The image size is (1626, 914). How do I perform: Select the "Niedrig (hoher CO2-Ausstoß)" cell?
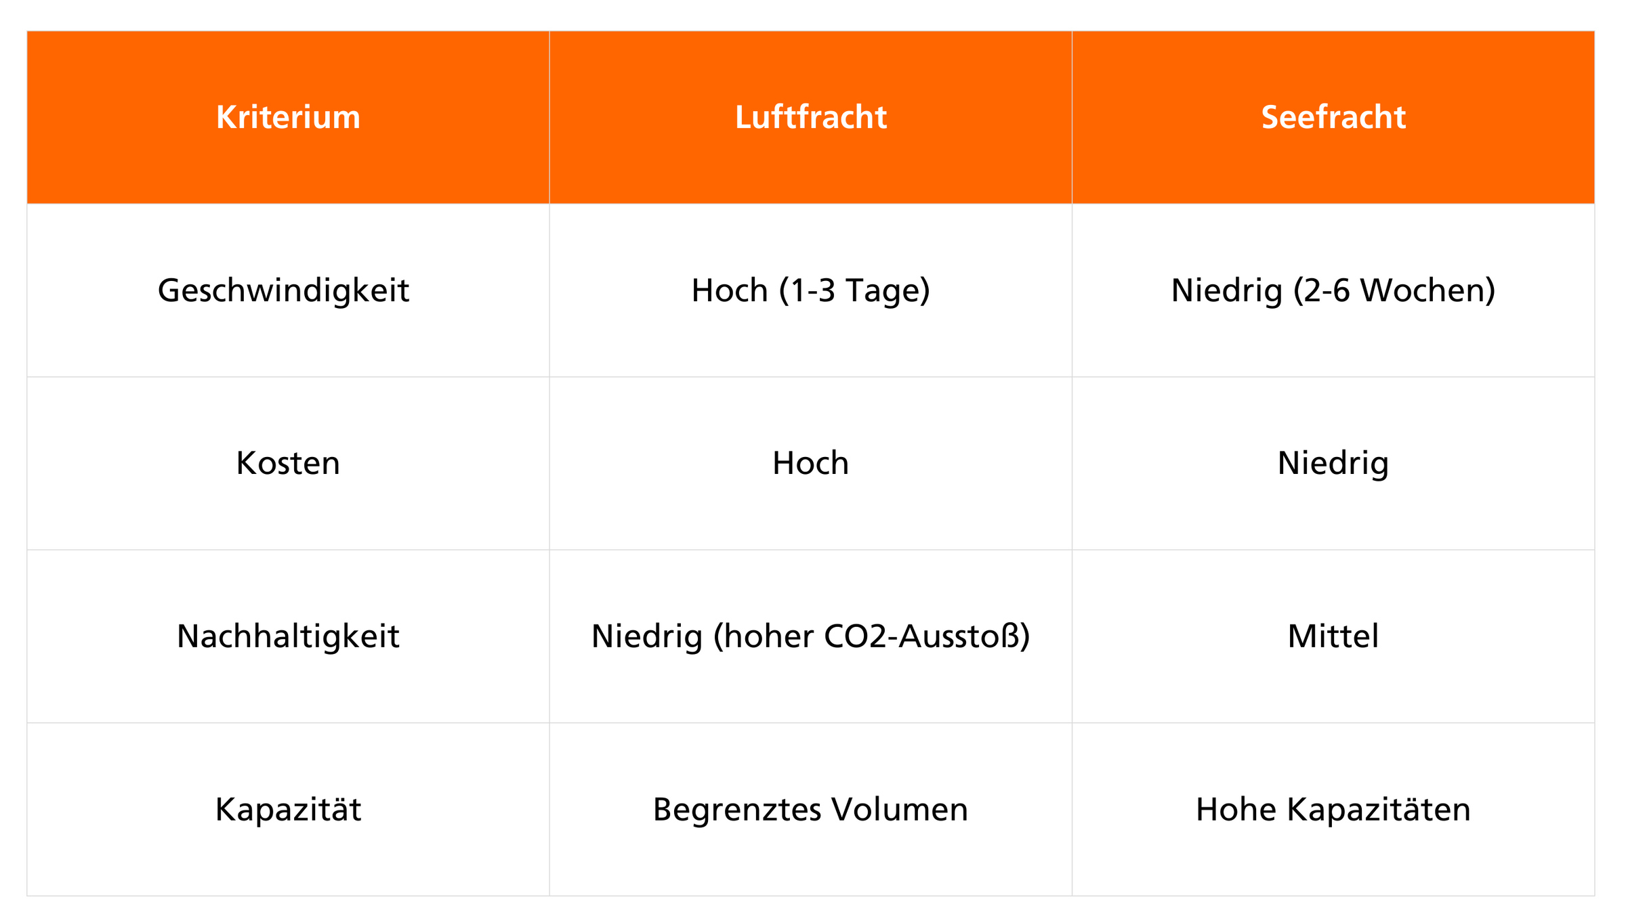pos(810,636)
